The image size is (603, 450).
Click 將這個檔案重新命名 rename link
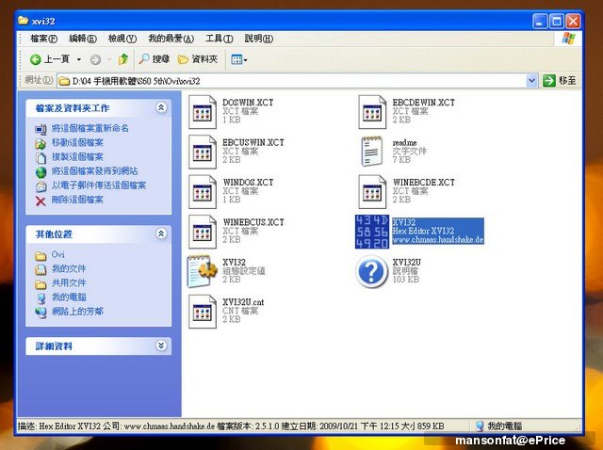tap(90, 128)
